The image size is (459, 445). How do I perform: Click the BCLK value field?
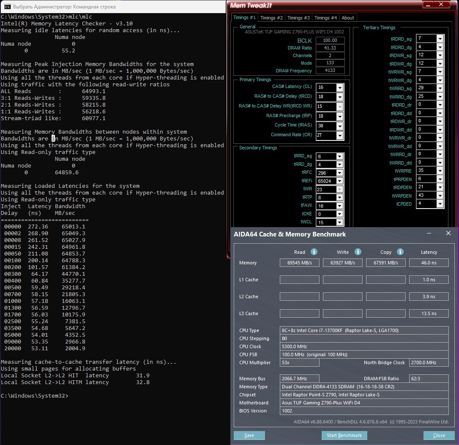(330, 41)
